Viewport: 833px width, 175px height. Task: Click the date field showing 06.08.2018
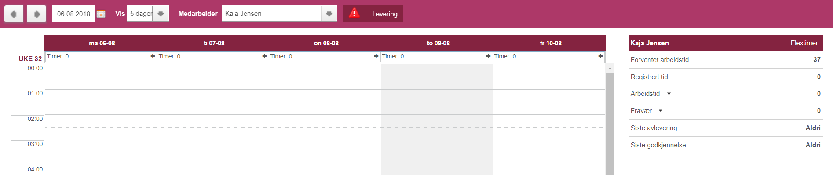[x=73, y=14]
